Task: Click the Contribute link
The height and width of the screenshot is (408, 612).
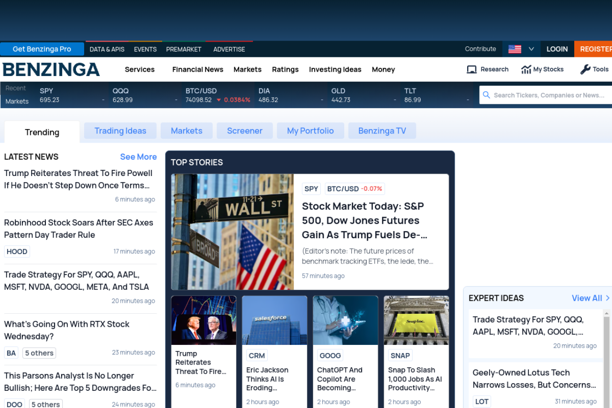Action: pyautogui.click(x=481, y=49)
